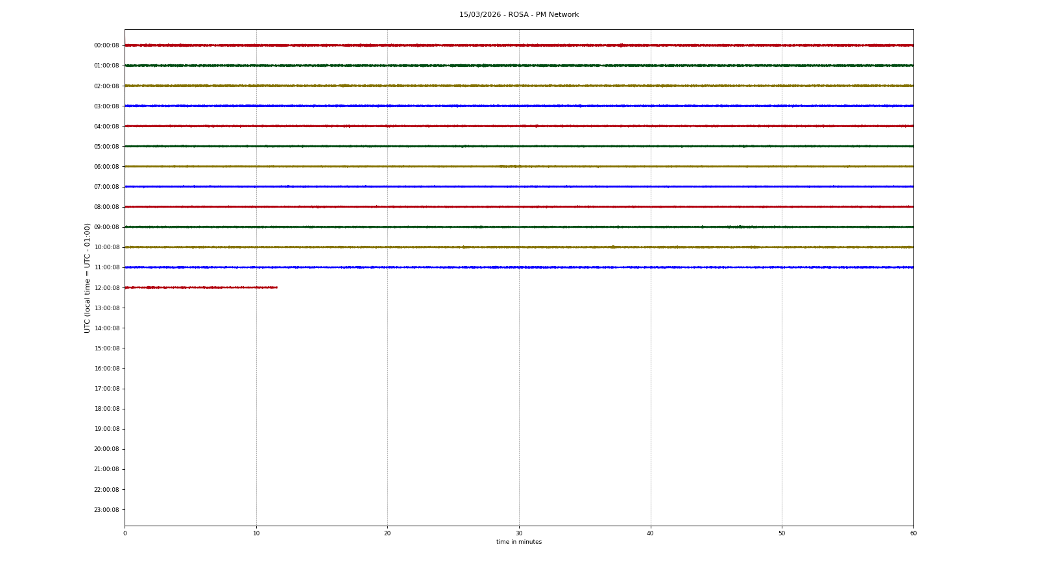The height and width of the screenshot is (584, 1038).
Task: Select the 06:00:08 row label
Action: [x=106, y=167]
